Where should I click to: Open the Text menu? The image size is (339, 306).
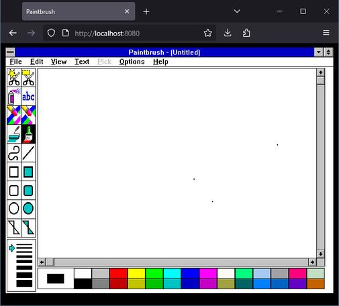click(82, 62)
